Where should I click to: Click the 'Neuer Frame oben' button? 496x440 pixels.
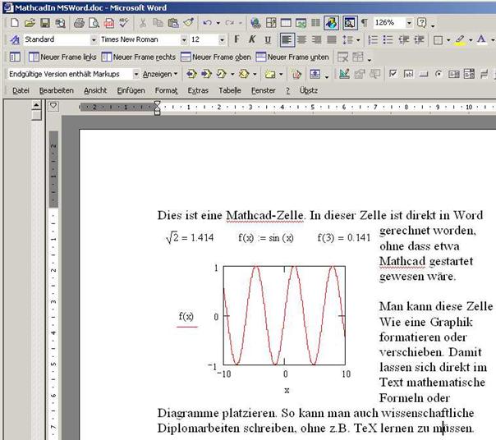(215, 57)
